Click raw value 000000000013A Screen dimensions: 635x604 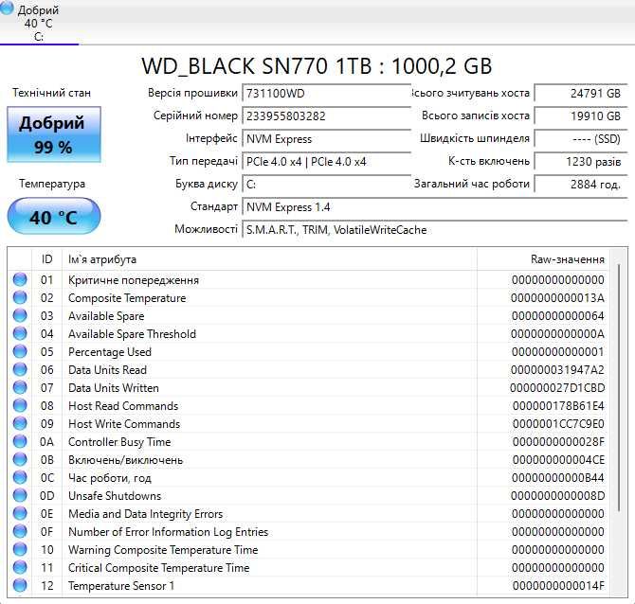[x=557, y=298]
